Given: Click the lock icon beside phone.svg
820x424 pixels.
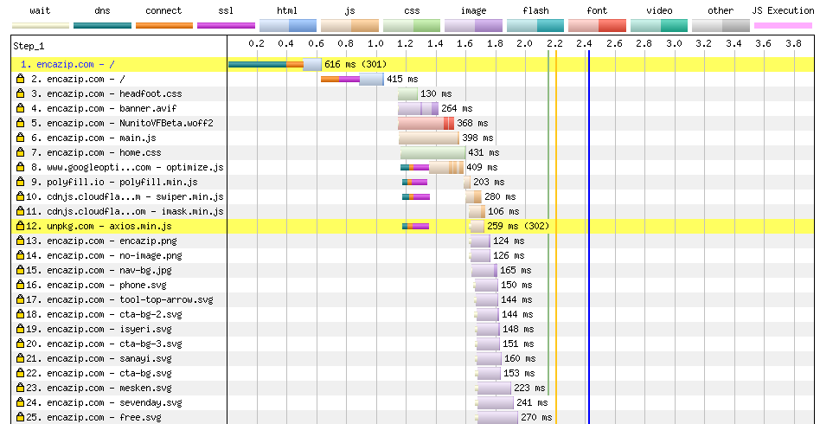Looking at the screenshot, I should [x=21, y=286].
